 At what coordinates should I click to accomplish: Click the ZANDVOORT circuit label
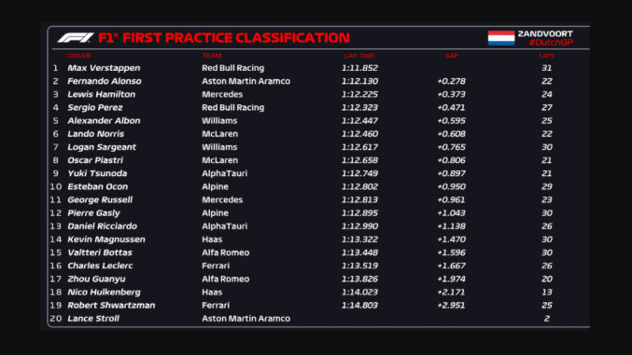coord(545,34)
